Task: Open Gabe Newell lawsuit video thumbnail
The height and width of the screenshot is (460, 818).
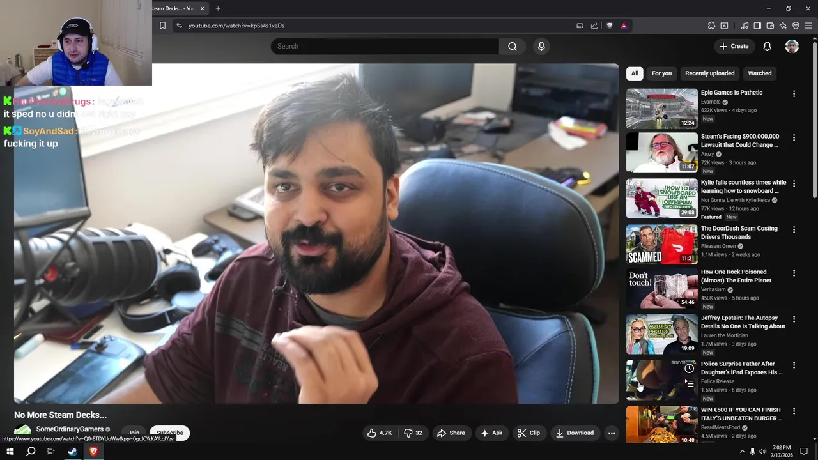Action: 661,152
